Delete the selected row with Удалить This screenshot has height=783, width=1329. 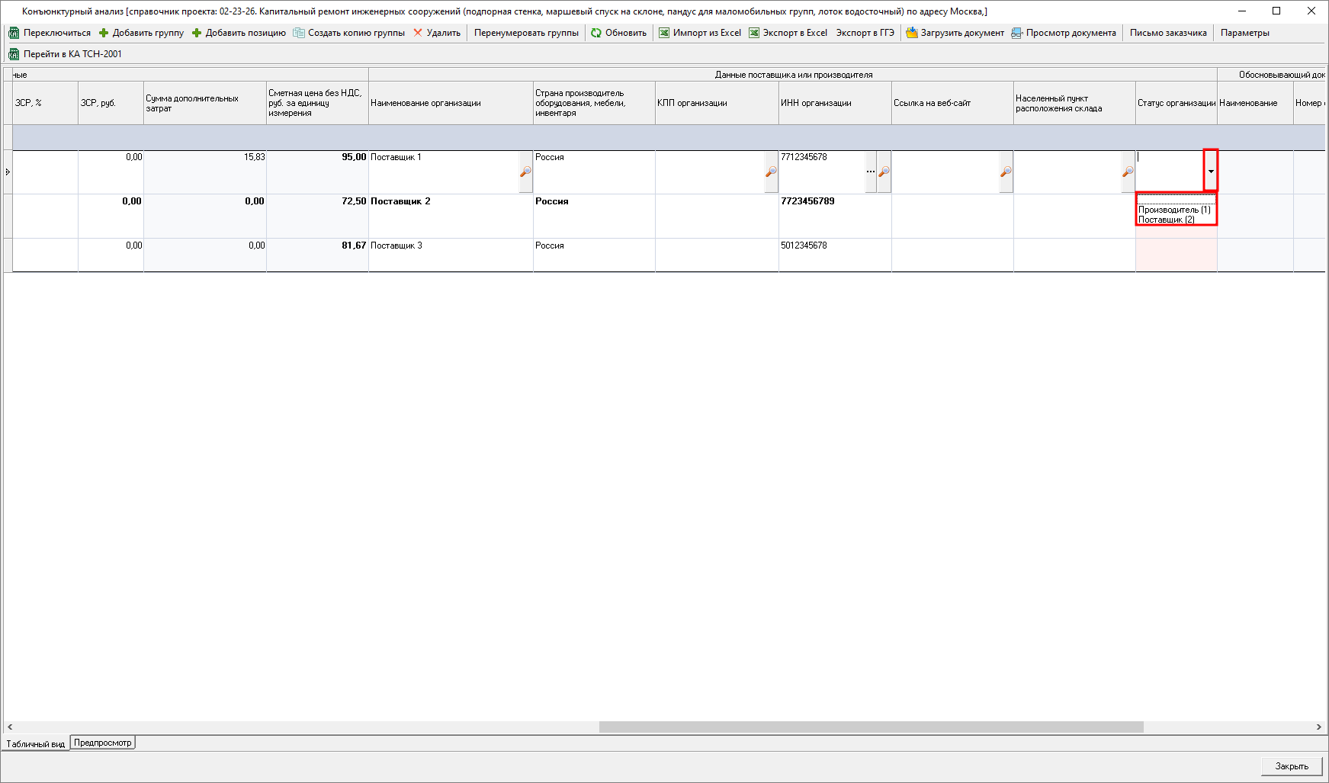pyautogui.click(x=437, y=33)
